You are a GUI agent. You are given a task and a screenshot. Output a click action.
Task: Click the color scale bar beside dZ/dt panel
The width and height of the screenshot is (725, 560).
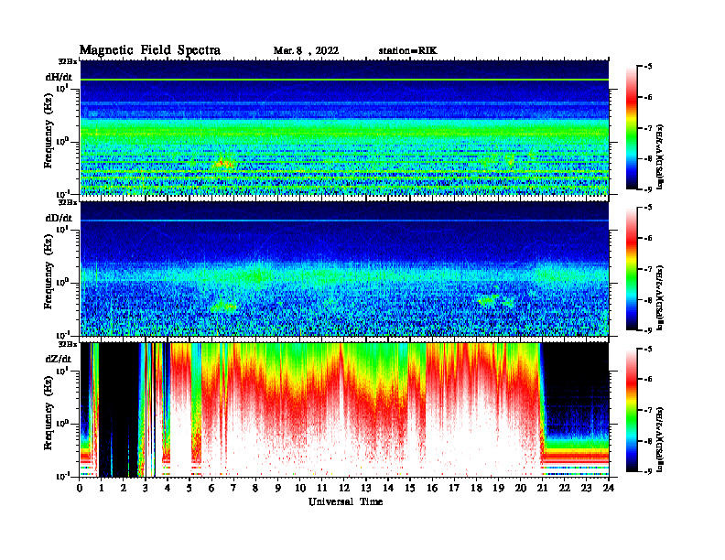pos(631,410)
